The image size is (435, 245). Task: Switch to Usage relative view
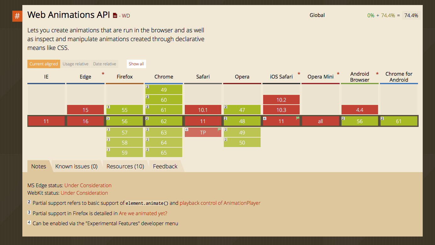point(76,64)
